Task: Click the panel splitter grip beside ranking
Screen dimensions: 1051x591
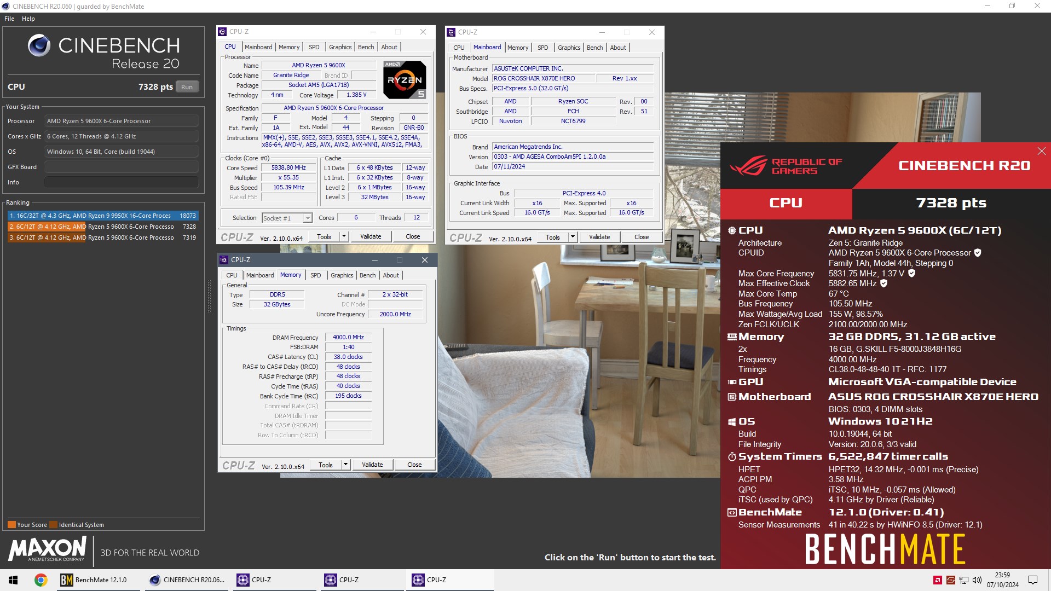Action: point(209,297)
